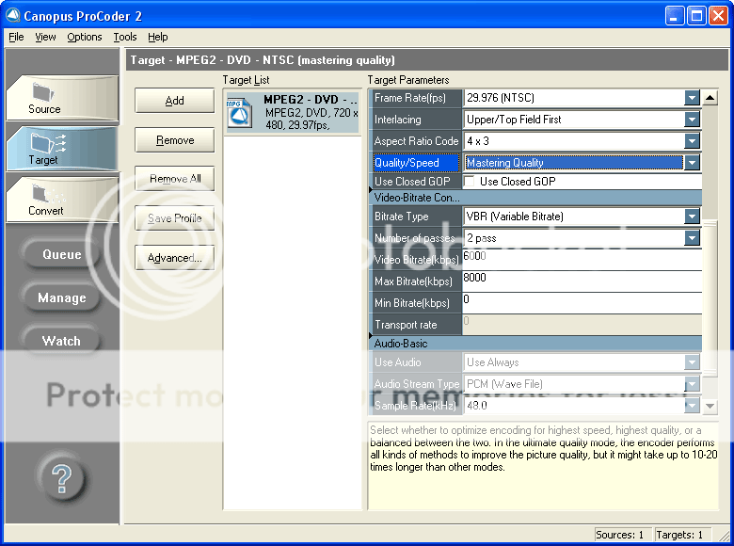Open the Interlacing field order dropdown
The image size is (734, 546).
pos(692,120)
